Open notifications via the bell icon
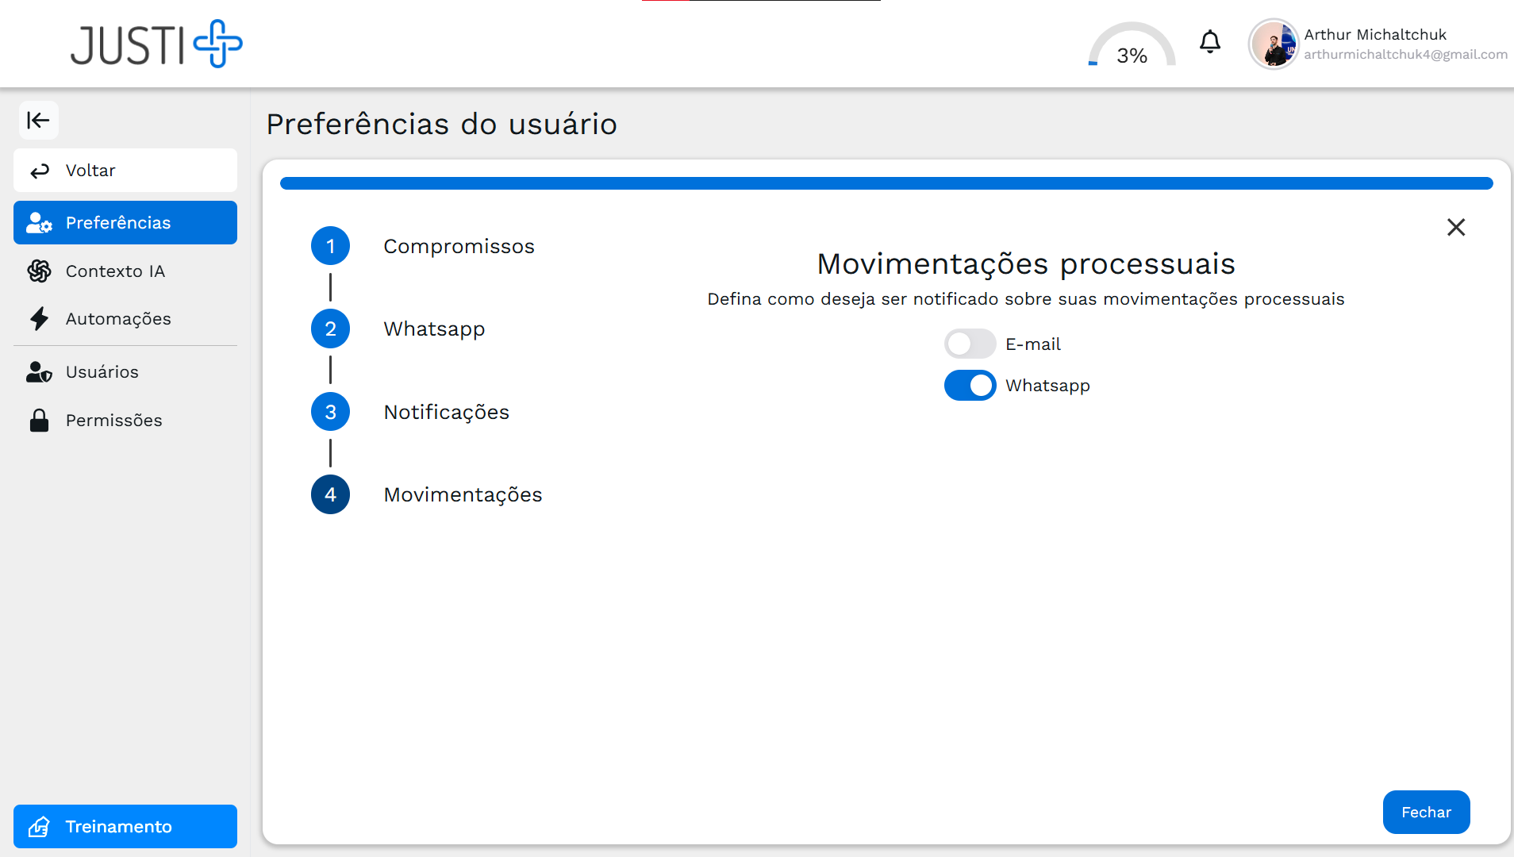 (1209, 42)
